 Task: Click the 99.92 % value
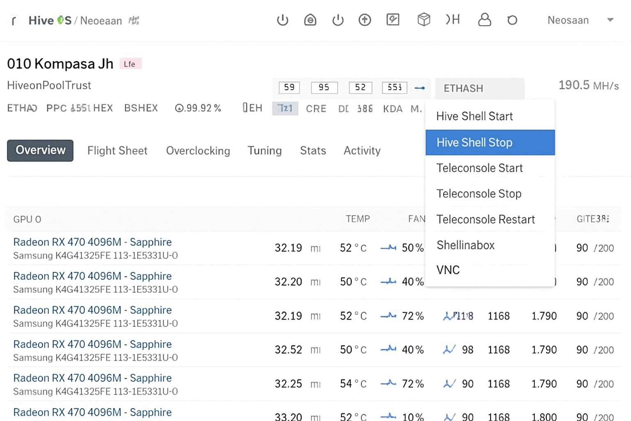(204, 108)
